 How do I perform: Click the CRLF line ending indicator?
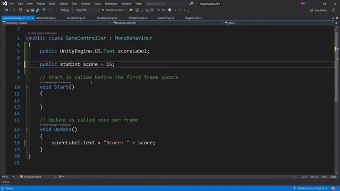pyautogui.click(x=334, y=177)
